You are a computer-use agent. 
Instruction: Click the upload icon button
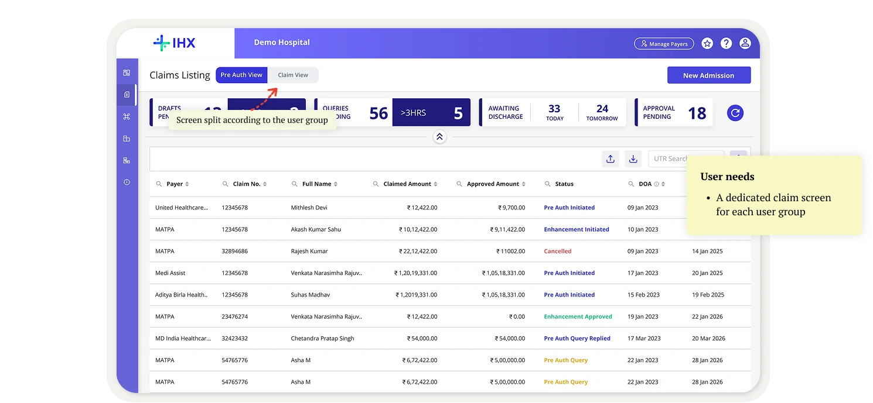(x=610, y=159)
